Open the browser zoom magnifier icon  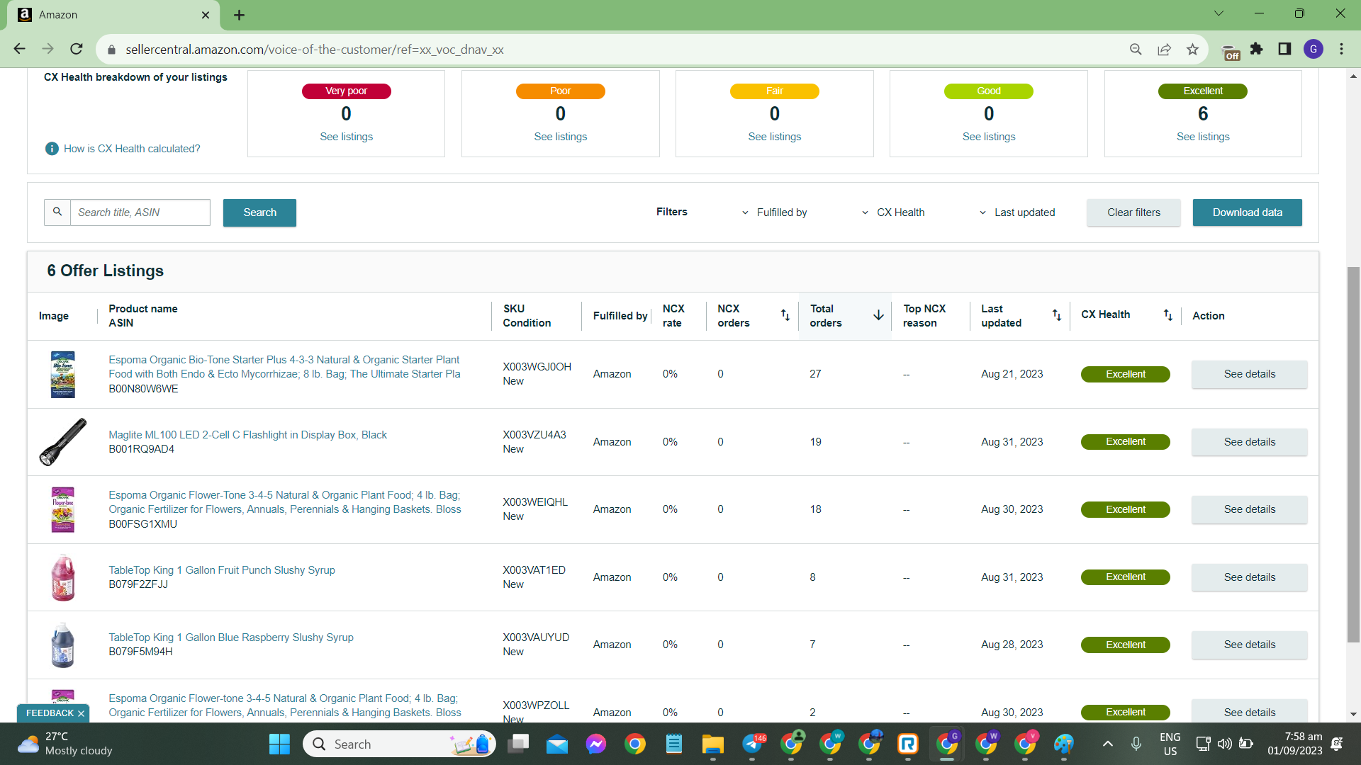tap(1136, 49)
